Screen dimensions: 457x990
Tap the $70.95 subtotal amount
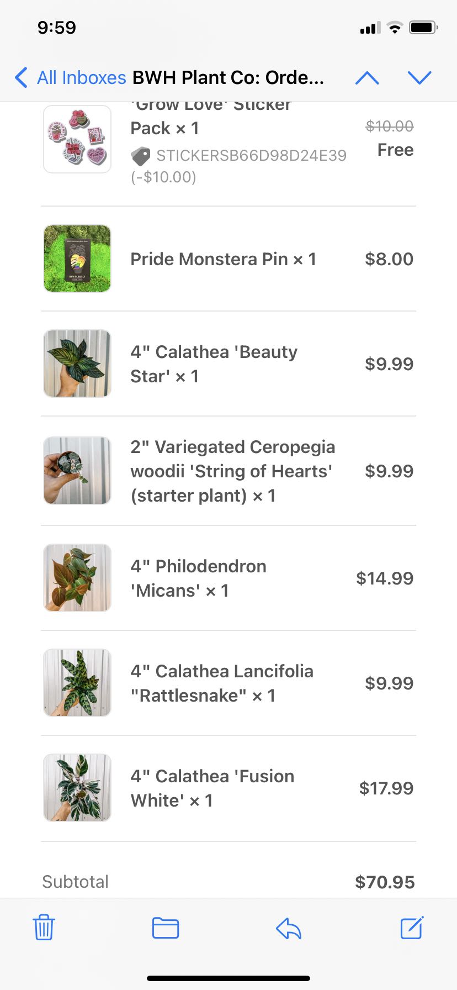coord(385,882)
